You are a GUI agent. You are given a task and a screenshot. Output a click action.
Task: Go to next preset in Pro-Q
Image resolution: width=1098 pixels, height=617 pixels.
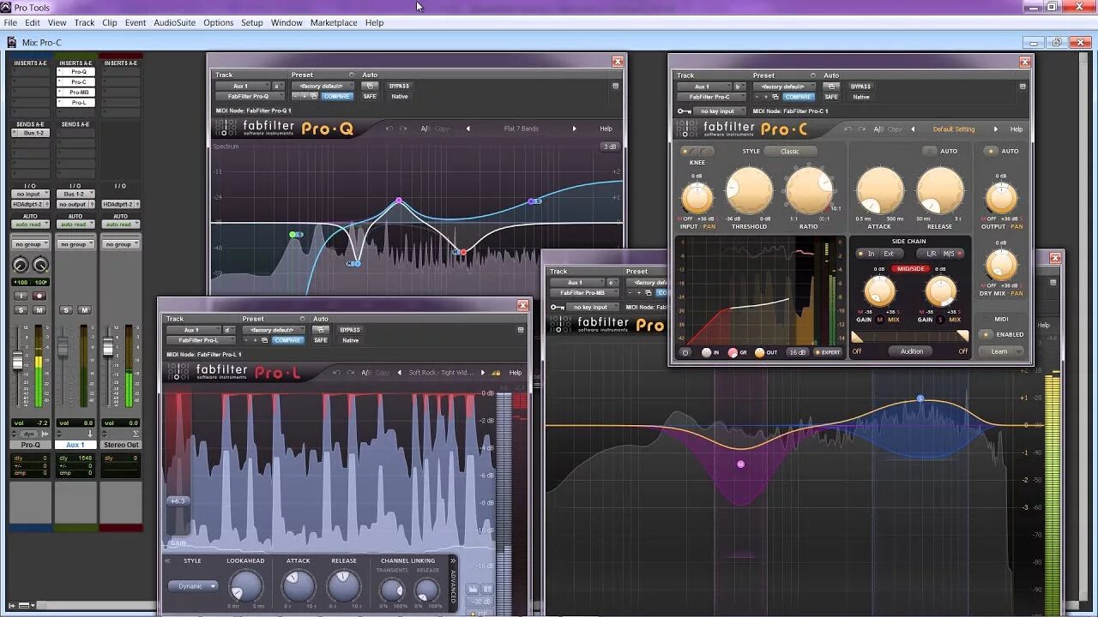(575, 129)
